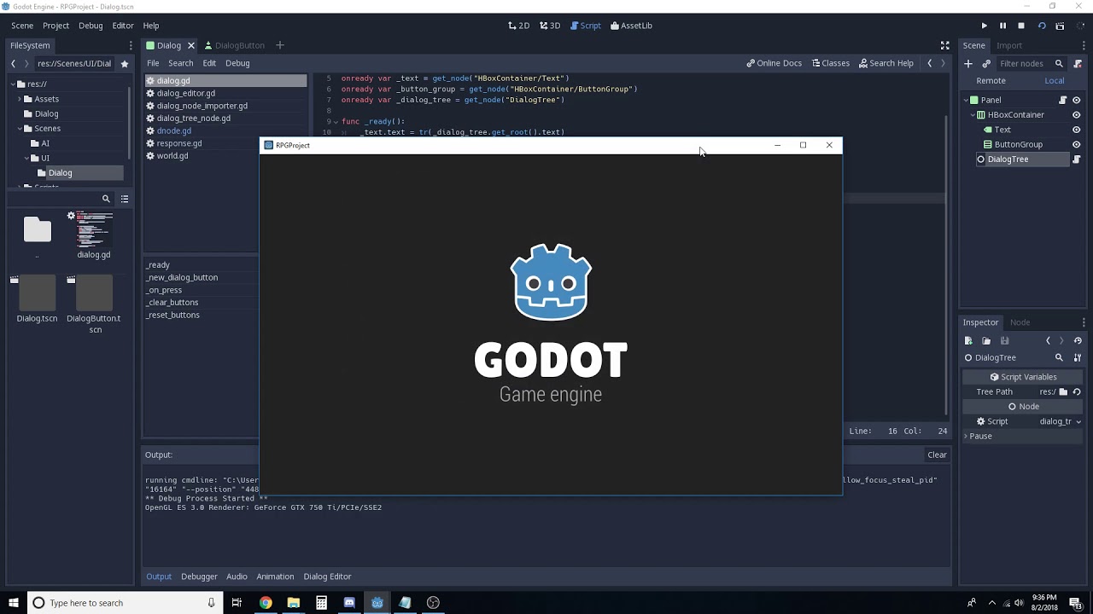Open the Import dock tab
This screenshot has width=1093, height=614.
click(x=1008, y=45)
